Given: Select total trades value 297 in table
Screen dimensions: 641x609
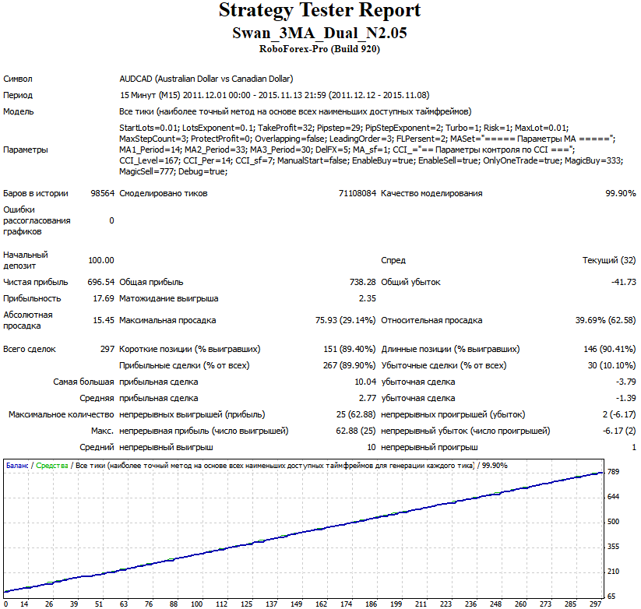Looking at the screenshot, I should [107, 349].
